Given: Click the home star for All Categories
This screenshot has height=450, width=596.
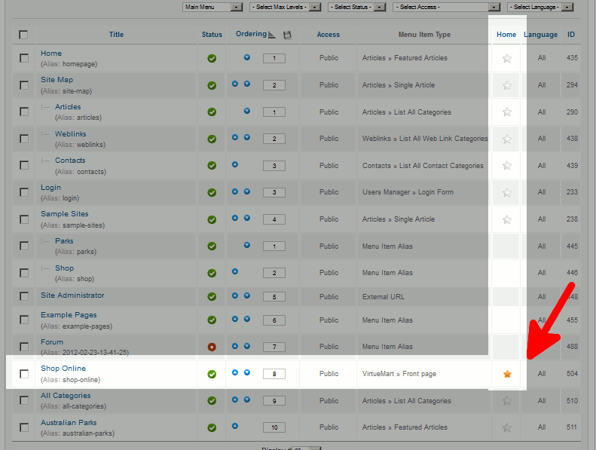Looking at the screenshot, I should point(507,401).
